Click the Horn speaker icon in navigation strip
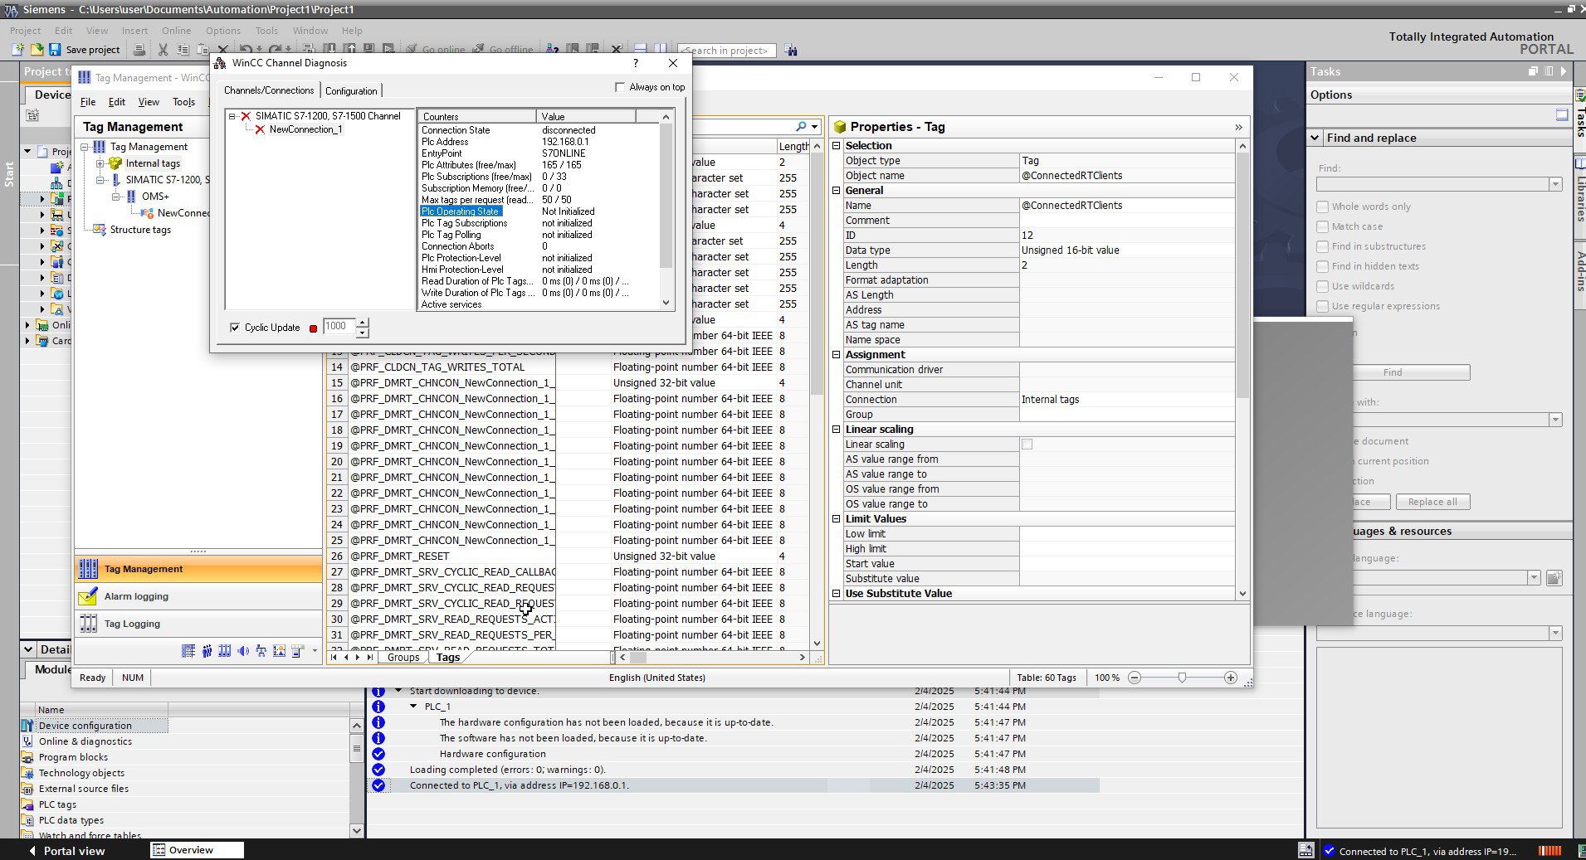Image resolution: width=1586 pixels, height=860 pixels. pos(243,651)
